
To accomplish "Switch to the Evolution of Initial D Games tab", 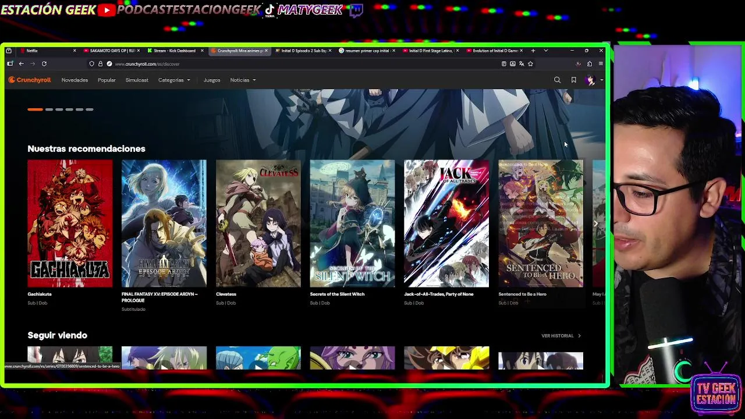I will (x=495, y=51).
